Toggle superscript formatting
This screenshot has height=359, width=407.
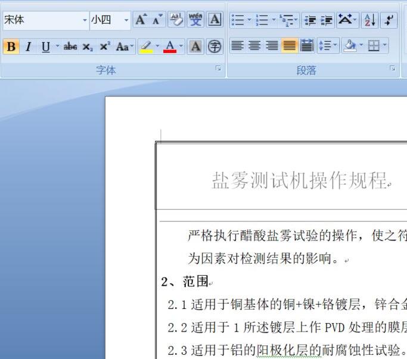click(105, 46)
